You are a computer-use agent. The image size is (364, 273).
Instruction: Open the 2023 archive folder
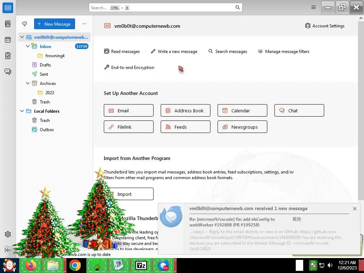(x=49, y=93)
